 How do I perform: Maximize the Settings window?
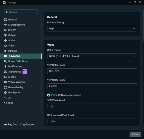pyautogui.click(x=135, y=2)
